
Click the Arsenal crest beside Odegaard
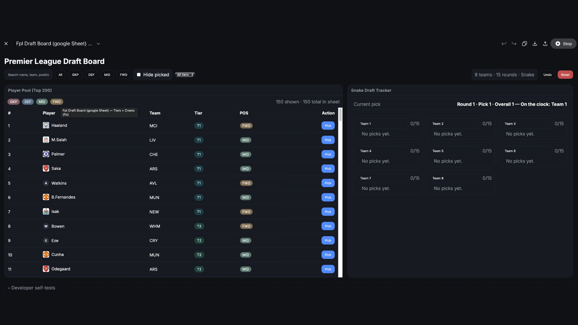(46, 269)
